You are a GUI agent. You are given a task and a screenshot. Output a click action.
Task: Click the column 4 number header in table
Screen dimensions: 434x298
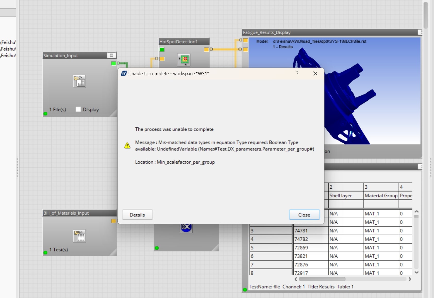click(x=406, y=187)
